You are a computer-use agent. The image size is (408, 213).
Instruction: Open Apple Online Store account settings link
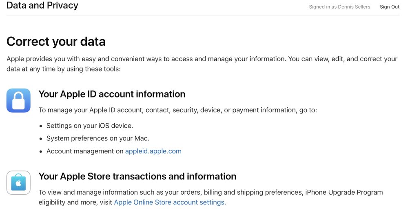click(x=169, y=202)
